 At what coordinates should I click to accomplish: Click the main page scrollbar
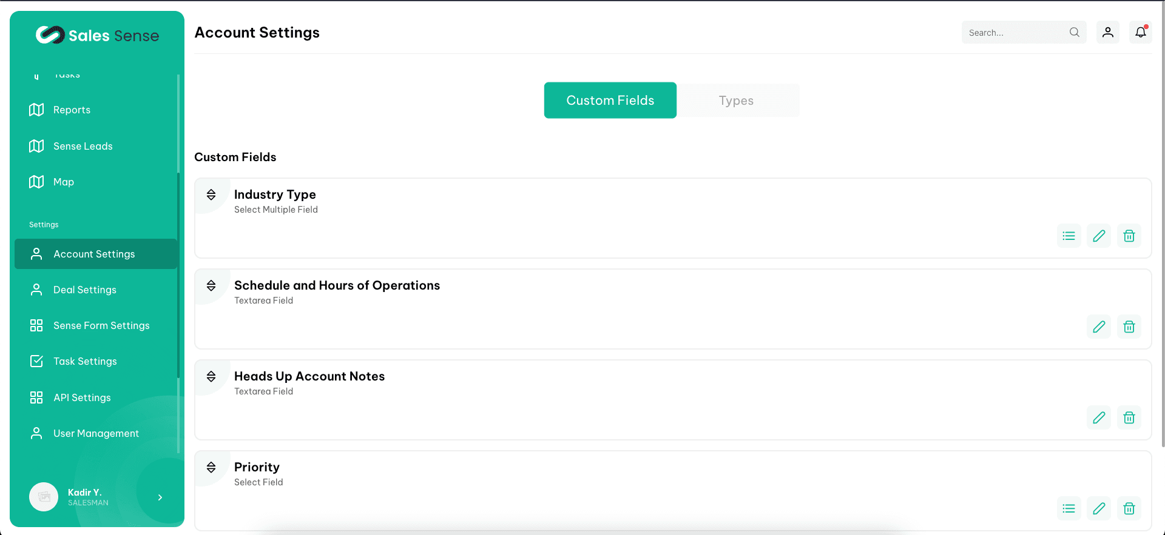point(1163,224)
